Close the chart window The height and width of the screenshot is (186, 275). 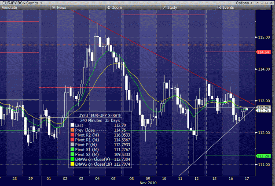tap(271, 3)
